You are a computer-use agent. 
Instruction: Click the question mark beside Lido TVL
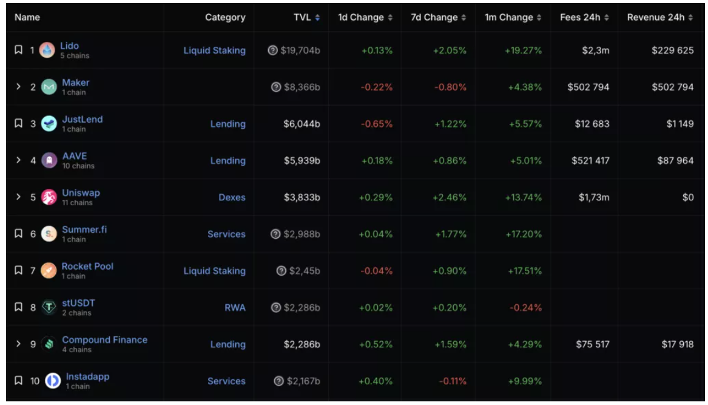click(x=273, y=50)
